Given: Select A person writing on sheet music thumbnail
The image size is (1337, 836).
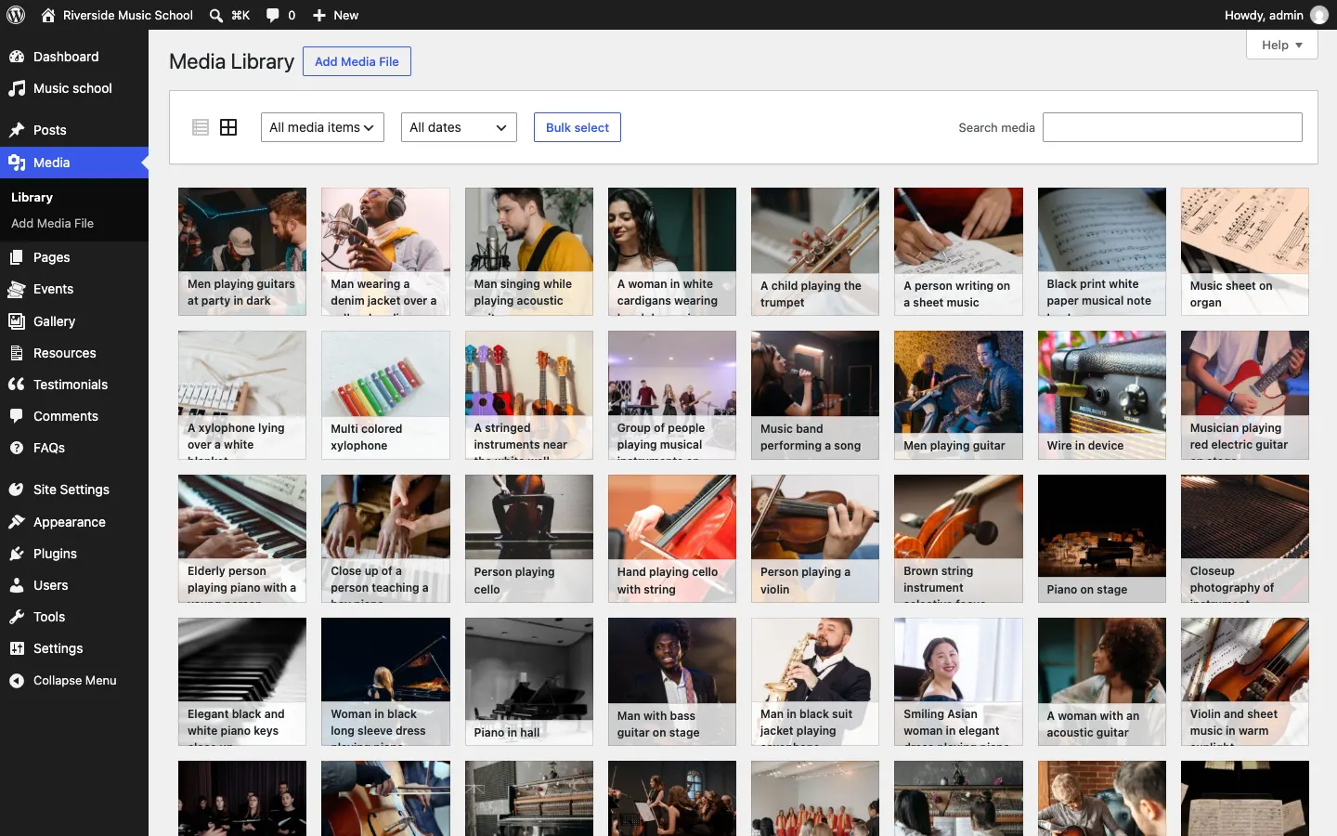Looking at the screenshot, I should click(x=958, y=252).
